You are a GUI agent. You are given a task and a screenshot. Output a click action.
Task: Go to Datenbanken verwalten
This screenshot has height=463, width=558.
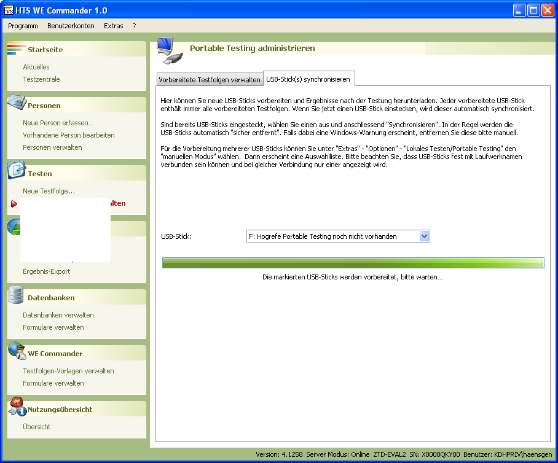click(58, 315)
